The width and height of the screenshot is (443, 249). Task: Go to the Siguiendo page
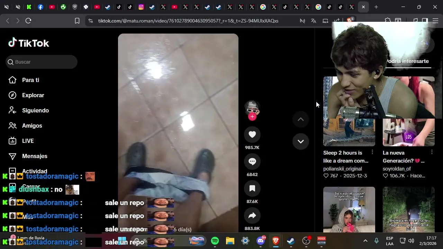35,110
